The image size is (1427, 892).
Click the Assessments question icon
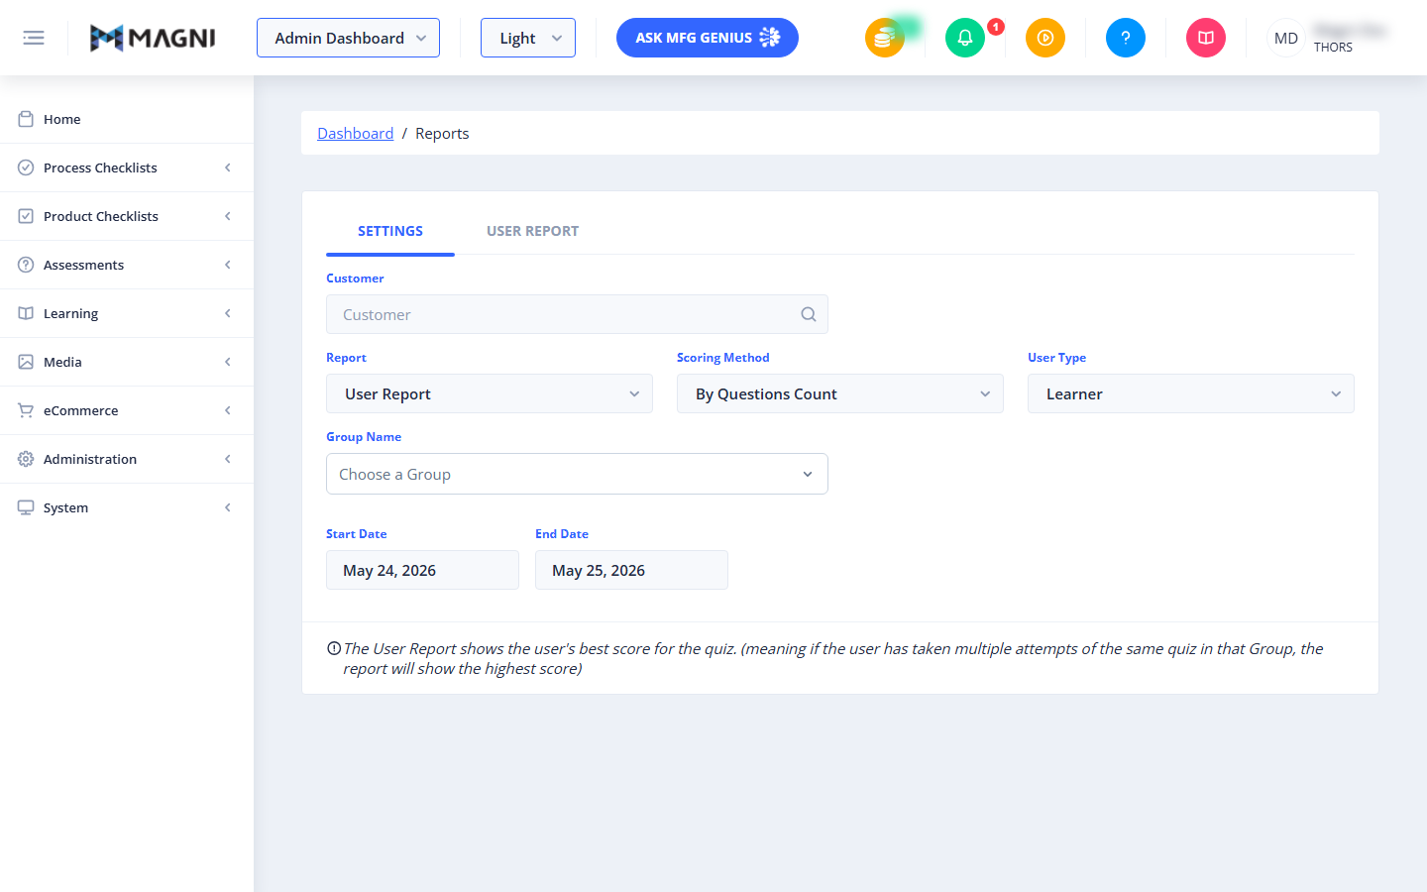(26, 265)
